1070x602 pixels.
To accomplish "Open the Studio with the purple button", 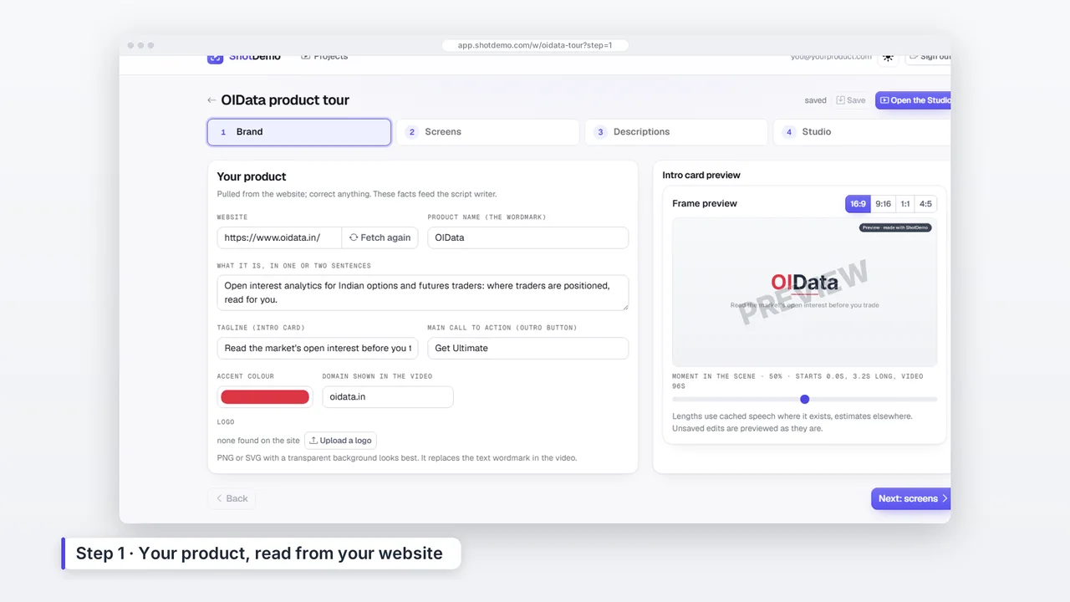I will pos(913,100).
